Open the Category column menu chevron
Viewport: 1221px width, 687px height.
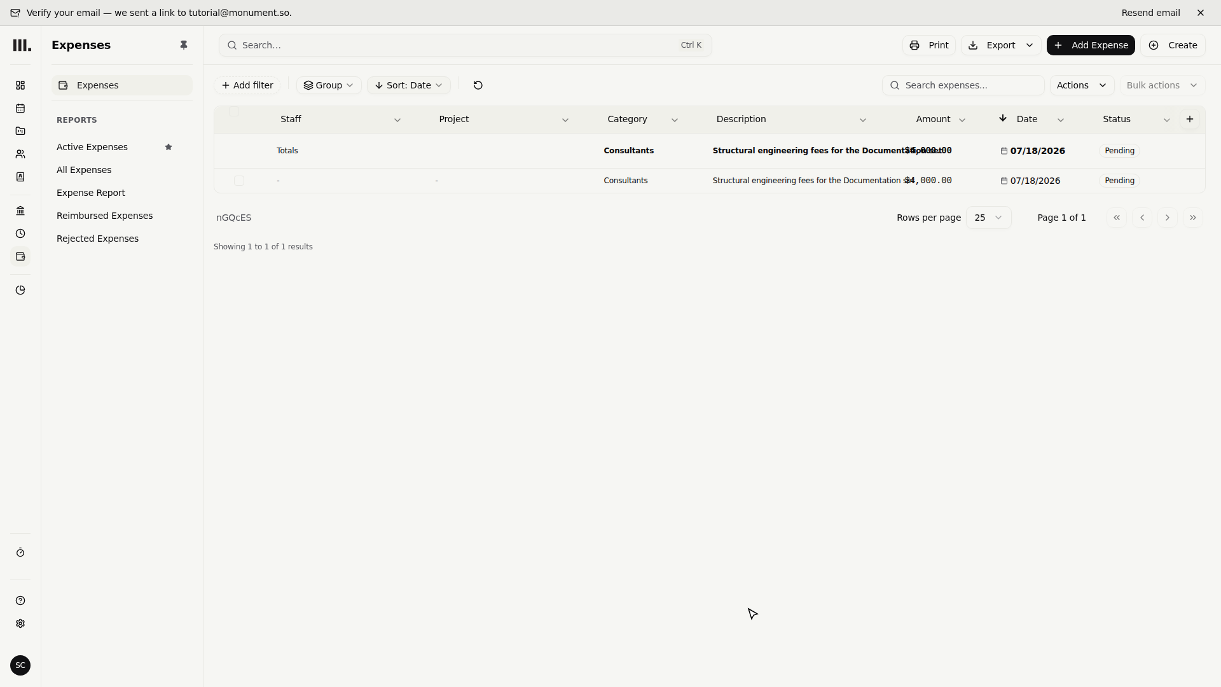(675, 120)
